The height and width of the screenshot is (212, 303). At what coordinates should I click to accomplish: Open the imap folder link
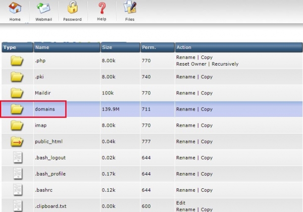(x=41, y=125)
